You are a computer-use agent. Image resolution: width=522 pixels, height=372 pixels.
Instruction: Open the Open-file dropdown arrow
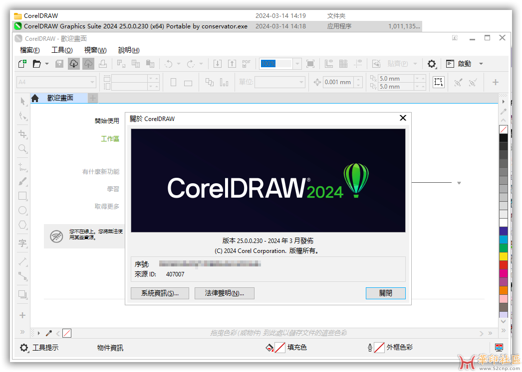(x=47, y=64)
